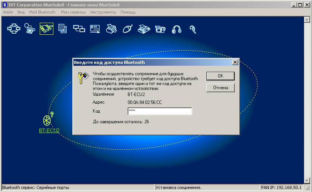Click the Отмена button to cancel pairing
The width and height of the screenshot is (312, 192).
click(220, 88)
